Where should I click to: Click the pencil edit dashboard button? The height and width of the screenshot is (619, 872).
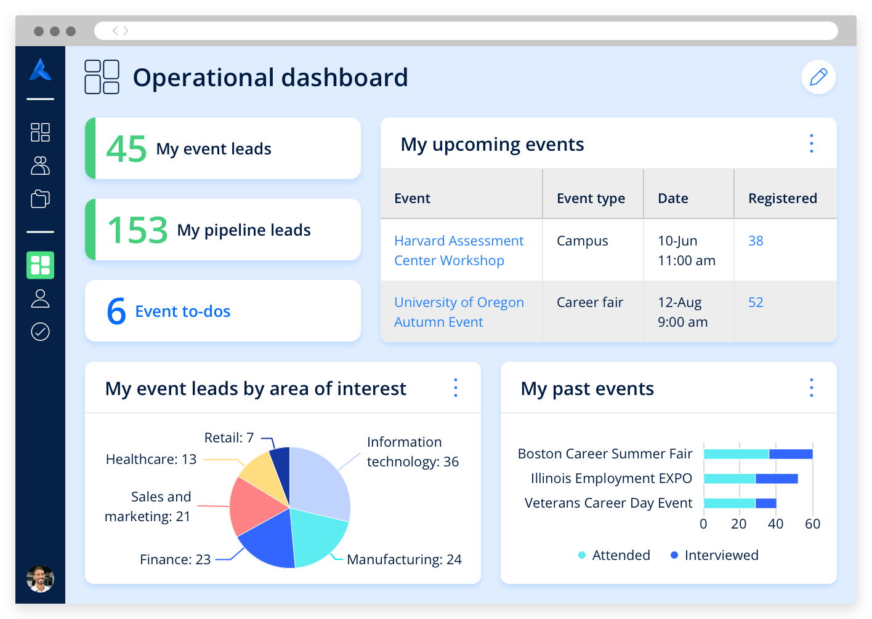(x=818, y=77)
